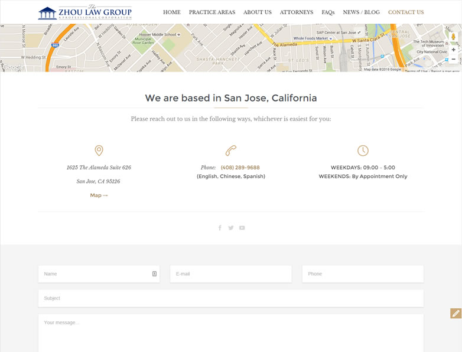This screenshot has height=352, width=462.
Task: Open the FAQs page
Action: tap(328, 12)
